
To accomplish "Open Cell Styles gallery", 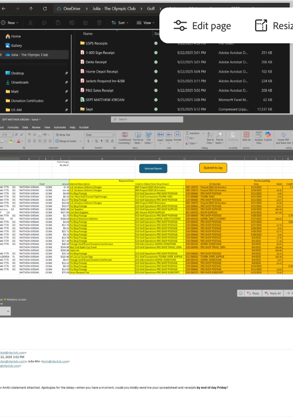I will 148,138.
